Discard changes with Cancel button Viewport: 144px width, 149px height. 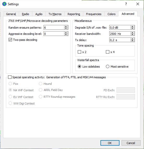(131, 143)
